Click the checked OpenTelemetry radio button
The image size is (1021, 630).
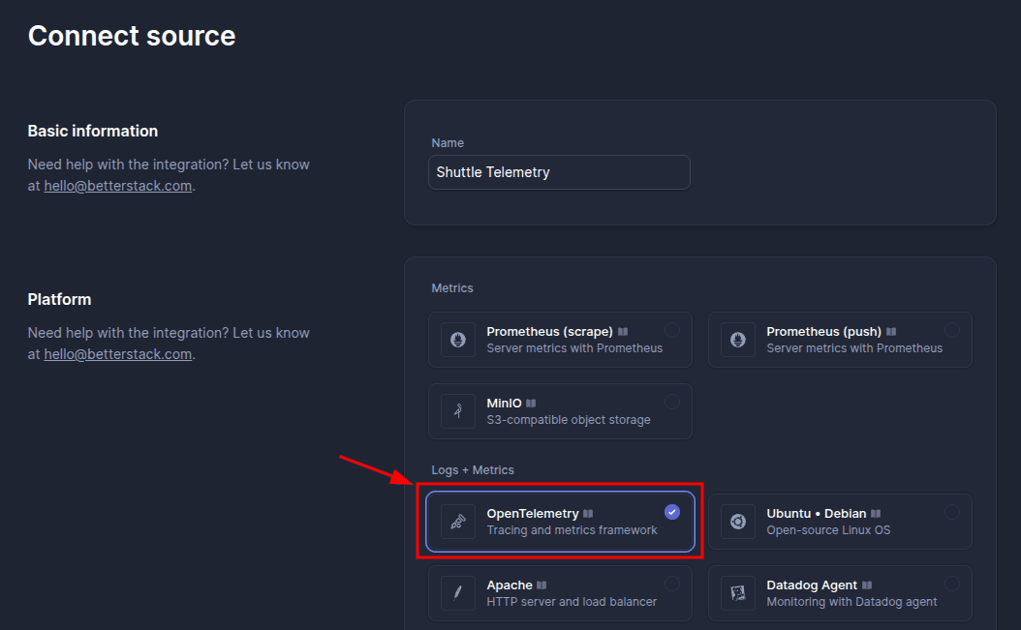(672, 512)
